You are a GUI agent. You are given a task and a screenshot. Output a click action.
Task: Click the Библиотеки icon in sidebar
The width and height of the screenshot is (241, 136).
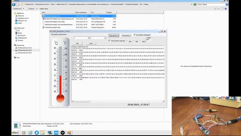point(15,28)
